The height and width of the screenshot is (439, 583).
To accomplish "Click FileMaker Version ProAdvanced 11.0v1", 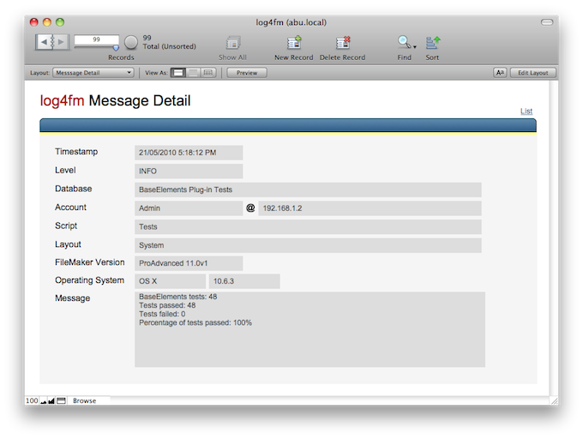I will [189, 263].
